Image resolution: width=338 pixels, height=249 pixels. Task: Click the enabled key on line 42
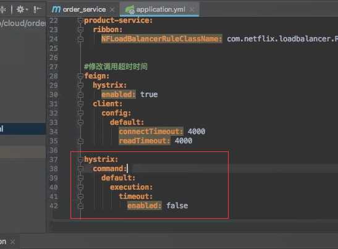tap(145, 206)
